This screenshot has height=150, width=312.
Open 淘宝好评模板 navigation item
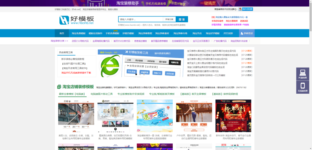pyautogui.click(x=213, y=33)
